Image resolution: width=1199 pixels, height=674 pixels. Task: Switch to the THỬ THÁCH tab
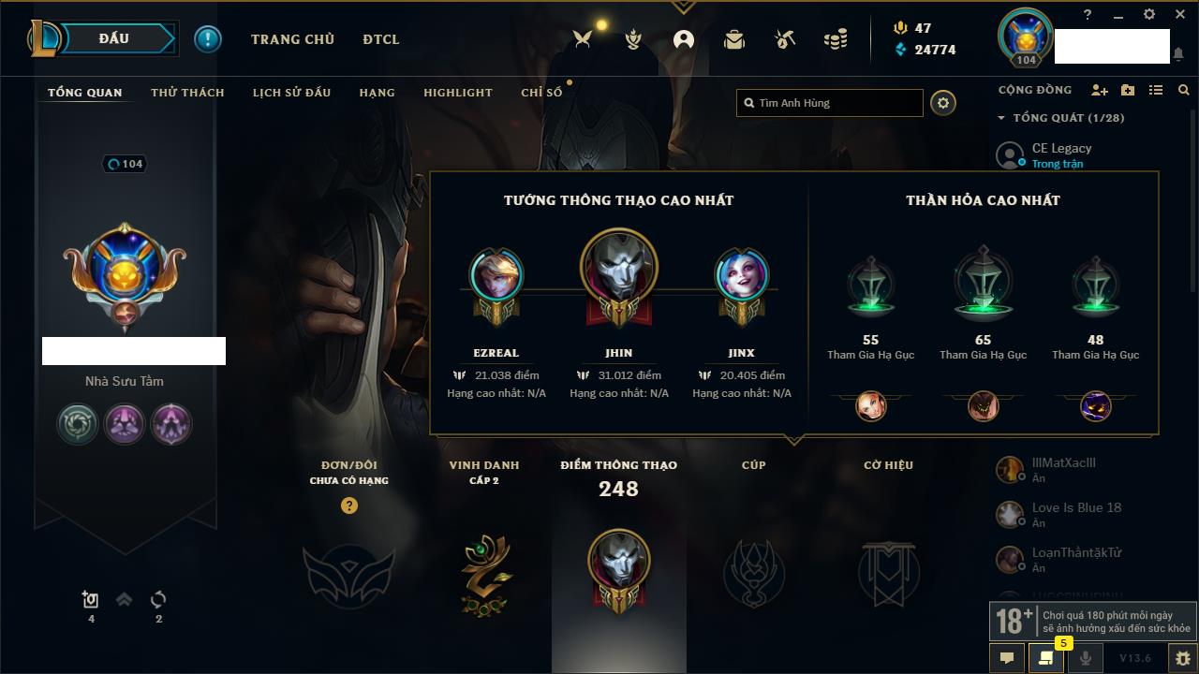pyautogui.click(x=187, y=93)
